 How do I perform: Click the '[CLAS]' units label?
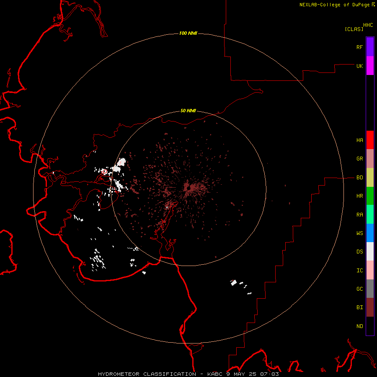[354, 29]
